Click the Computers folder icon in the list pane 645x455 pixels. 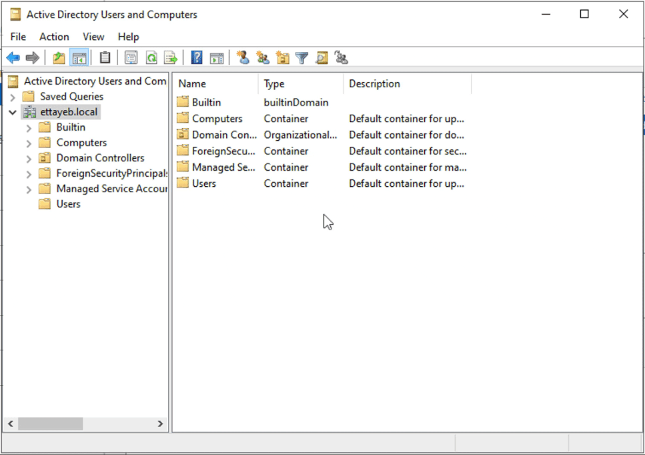[183, 118]
